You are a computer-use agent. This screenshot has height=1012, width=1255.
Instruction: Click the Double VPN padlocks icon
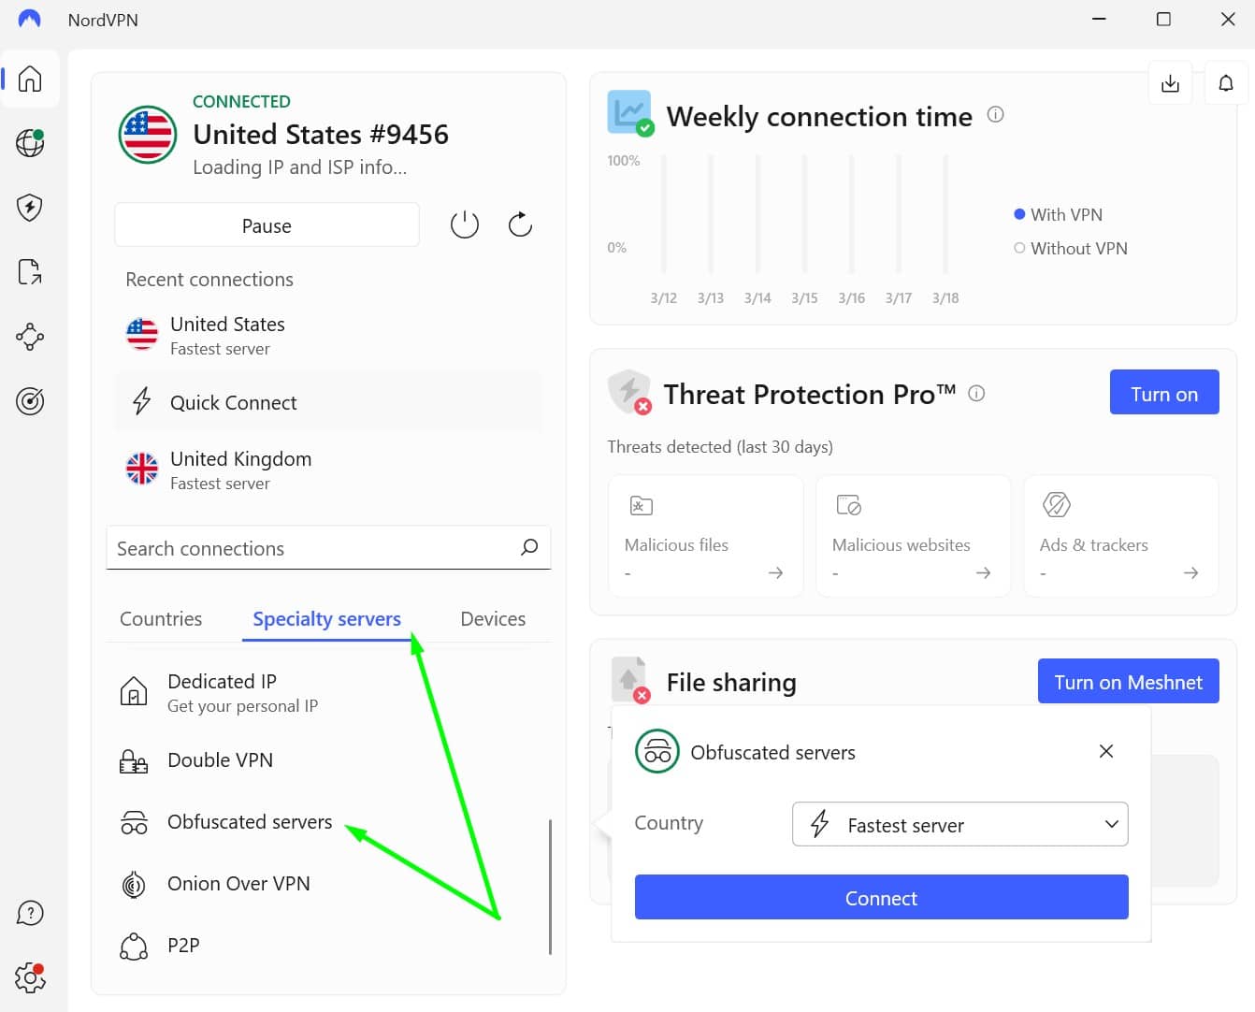point(134,761)
